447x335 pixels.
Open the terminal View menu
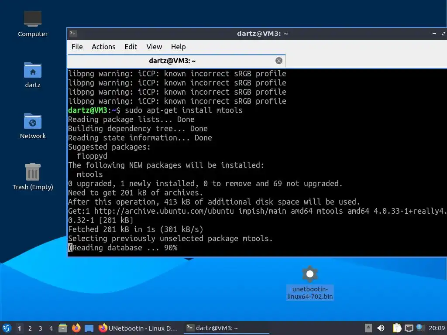pyautogui.click(x=154, y=47)
